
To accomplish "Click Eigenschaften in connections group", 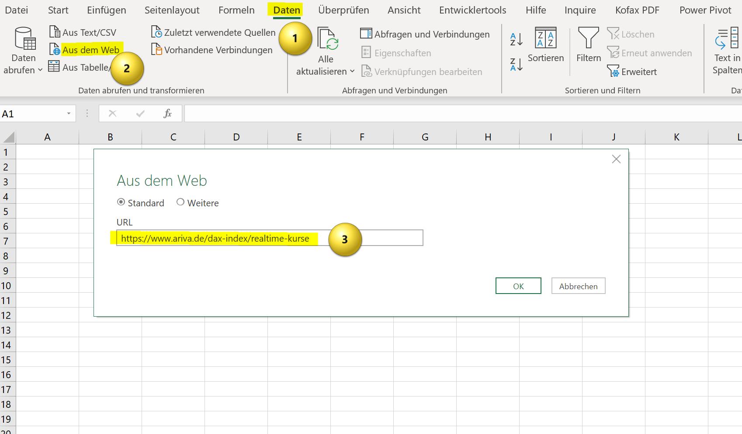I will [x=396, y=53].
